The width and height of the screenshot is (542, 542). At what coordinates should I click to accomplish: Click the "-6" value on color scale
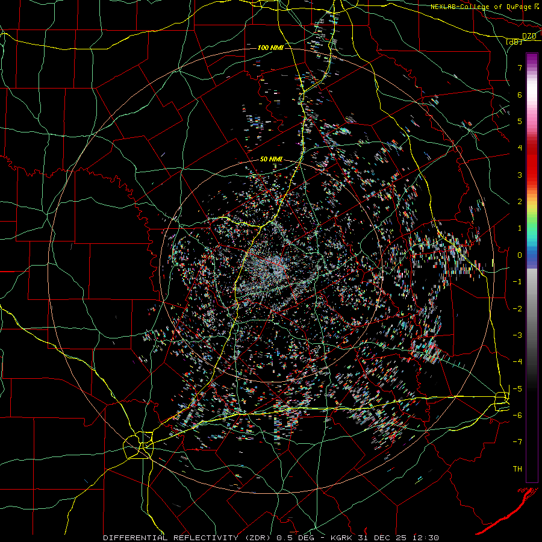[517, 416]
